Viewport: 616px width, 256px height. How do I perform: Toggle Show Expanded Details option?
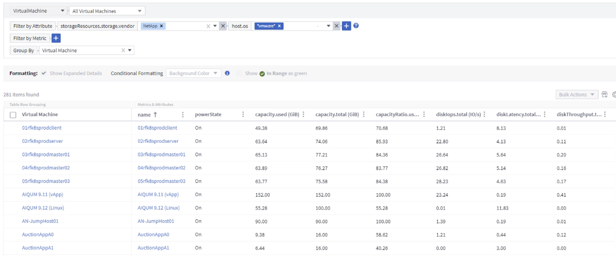(x=44, y=73)
